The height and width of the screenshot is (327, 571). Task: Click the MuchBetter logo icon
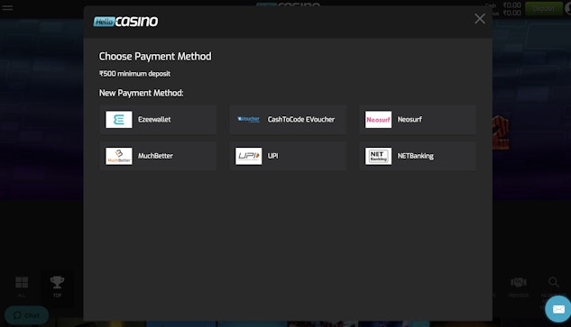[119, 156]
